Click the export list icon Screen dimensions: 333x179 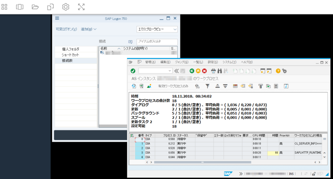(x=268, y=86)
